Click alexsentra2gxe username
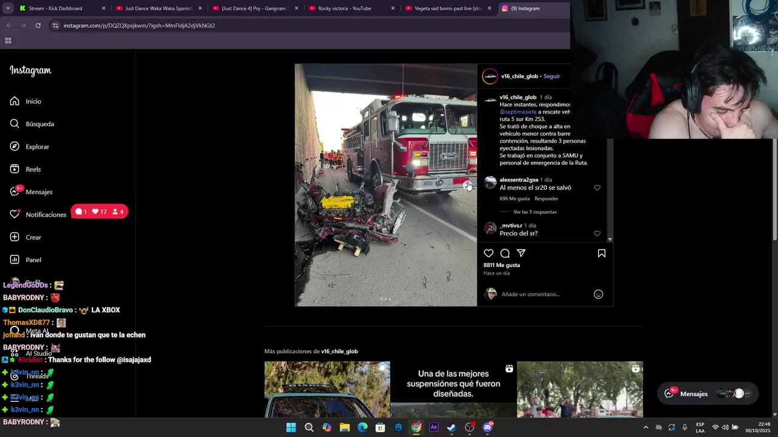This screenshot has width=778, height=437. (519, 180)
